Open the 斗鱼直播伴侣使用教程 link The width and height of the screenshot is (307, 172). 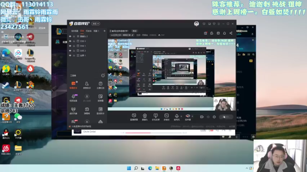tap(81, 127)
